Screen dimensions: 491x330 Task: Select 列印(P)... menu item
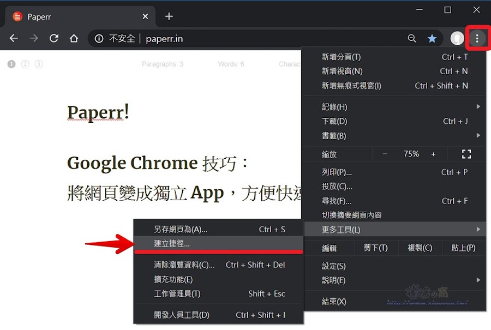[x=394, y=172]
